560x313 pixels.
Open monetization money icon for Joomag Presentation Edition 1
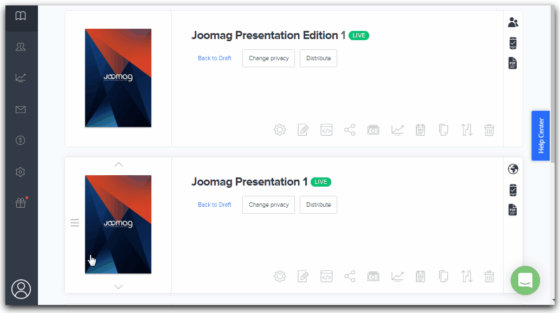373,130
